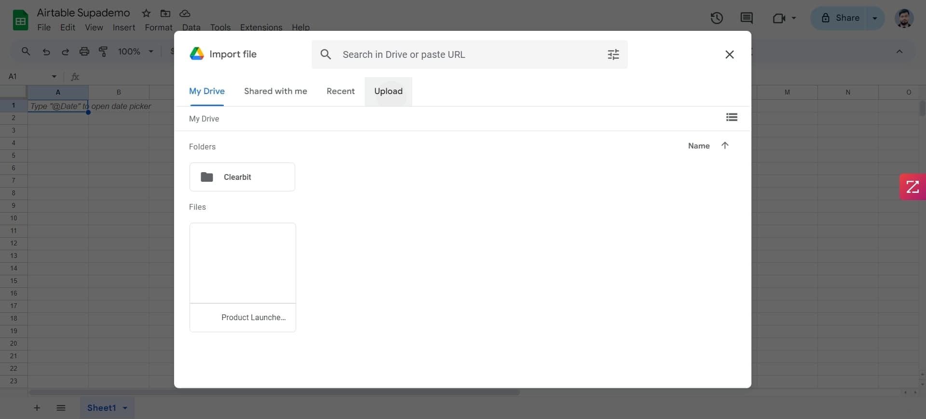
Task: Select the Product Launche... file thumbnail
Action: coord(243,277)
